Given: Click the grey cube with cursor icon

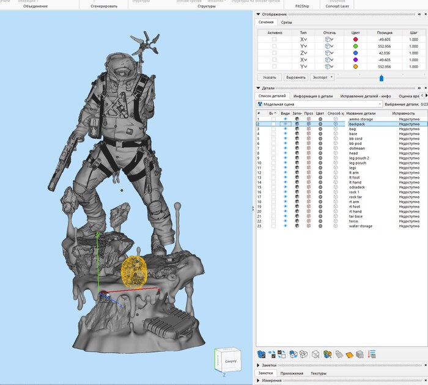Looking at the screenshot, I should pyautogui.click(x=315, y=354).
